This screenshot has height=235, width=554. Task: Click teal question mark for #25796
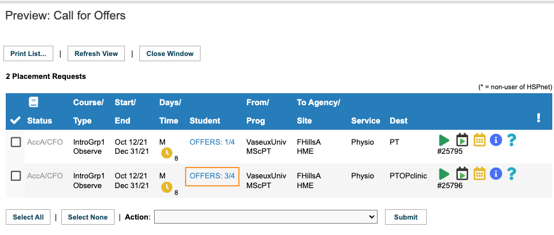512,174
